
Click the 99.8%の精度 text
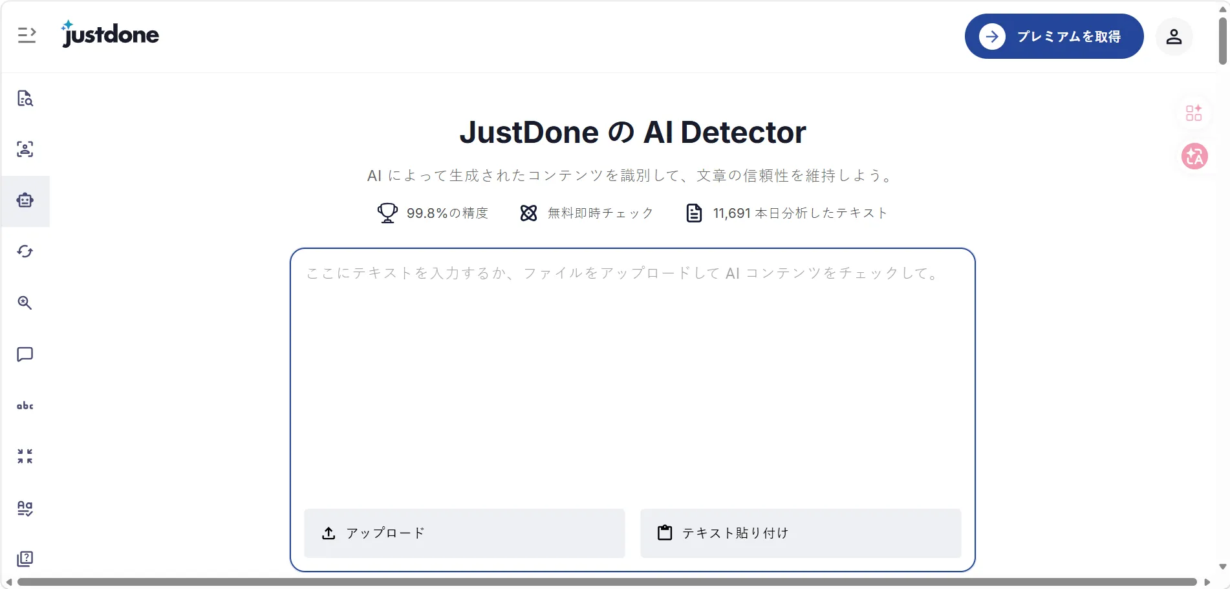(x=448, y=213)
